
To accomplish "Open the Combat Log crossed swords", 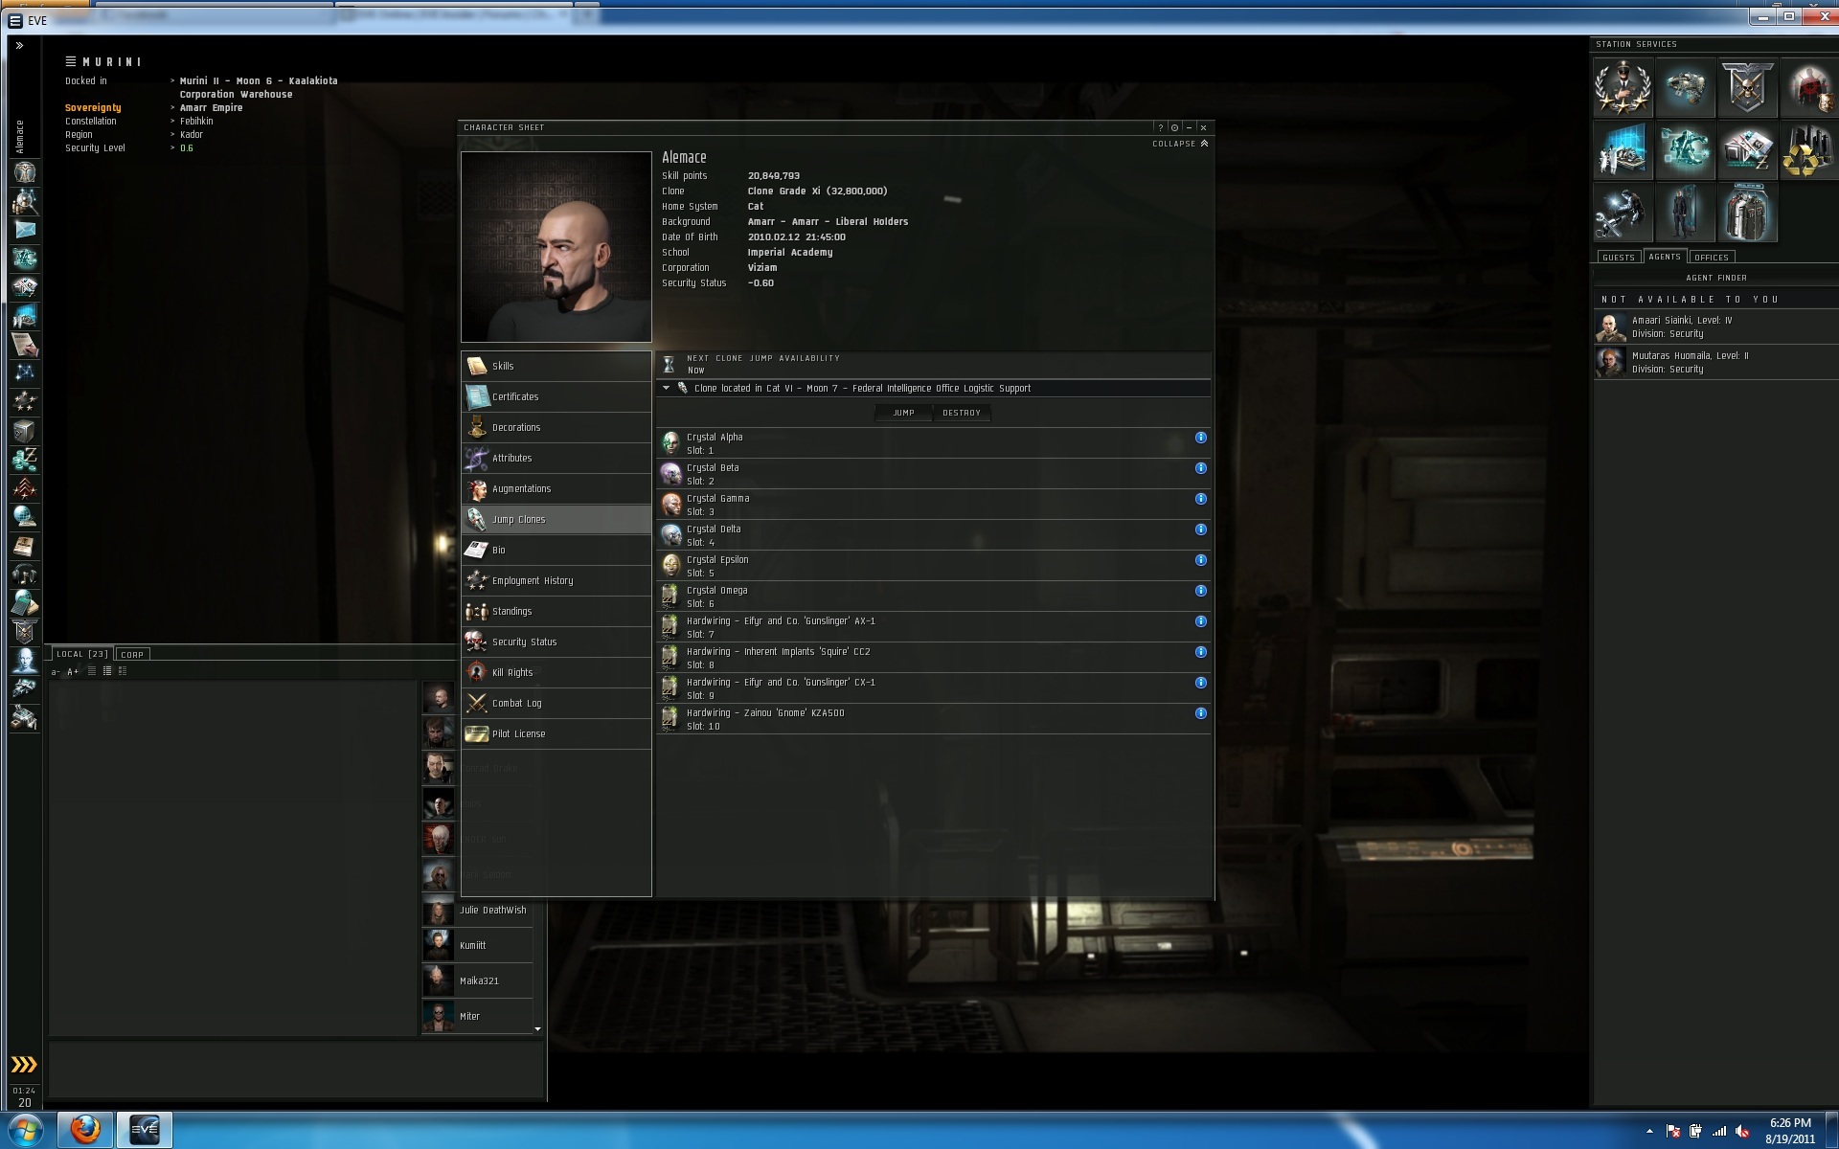I will pos(477,703).
